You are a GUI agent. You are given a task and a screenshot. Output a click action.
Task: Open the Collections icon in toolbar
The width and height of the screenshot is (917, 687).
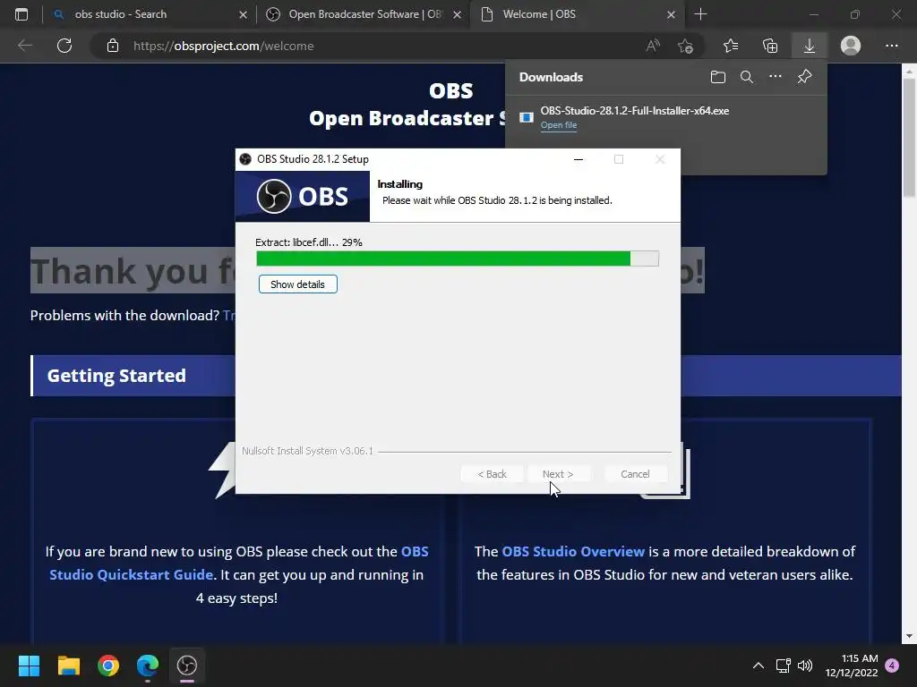click(770, 46)
